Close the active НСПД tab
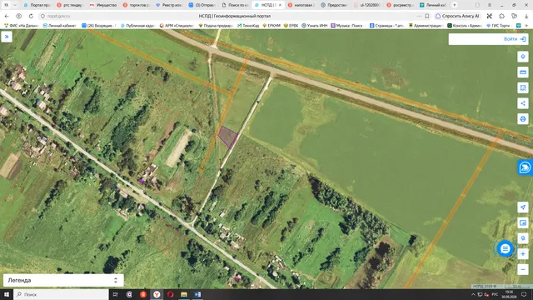Screen dimensions: 533x300 point(280,5)
